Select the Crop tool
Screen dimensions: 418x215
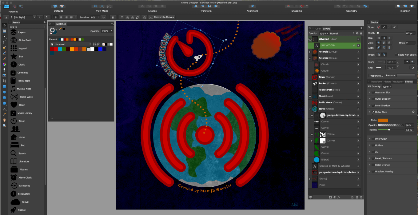click(x=4, y=81)
